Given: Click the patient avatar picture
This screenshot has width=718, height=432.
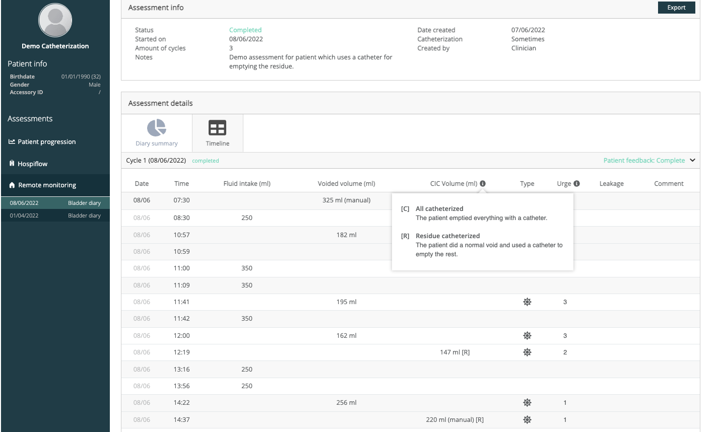Looking at the screenshot, I should click(55, 20).
